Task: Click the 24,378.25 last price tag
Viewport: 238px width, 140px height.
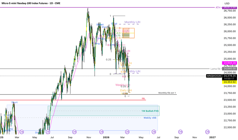Action: click(x=230, y=76)
